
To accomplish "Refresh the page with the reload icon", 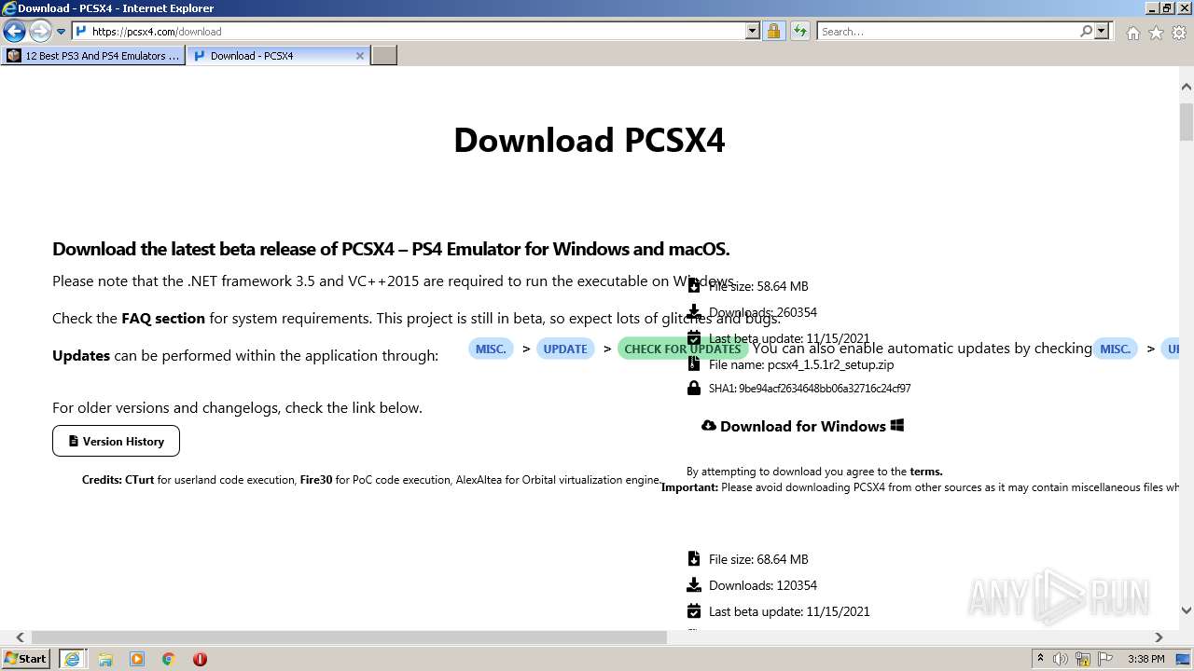I will (x=800, y=32).
